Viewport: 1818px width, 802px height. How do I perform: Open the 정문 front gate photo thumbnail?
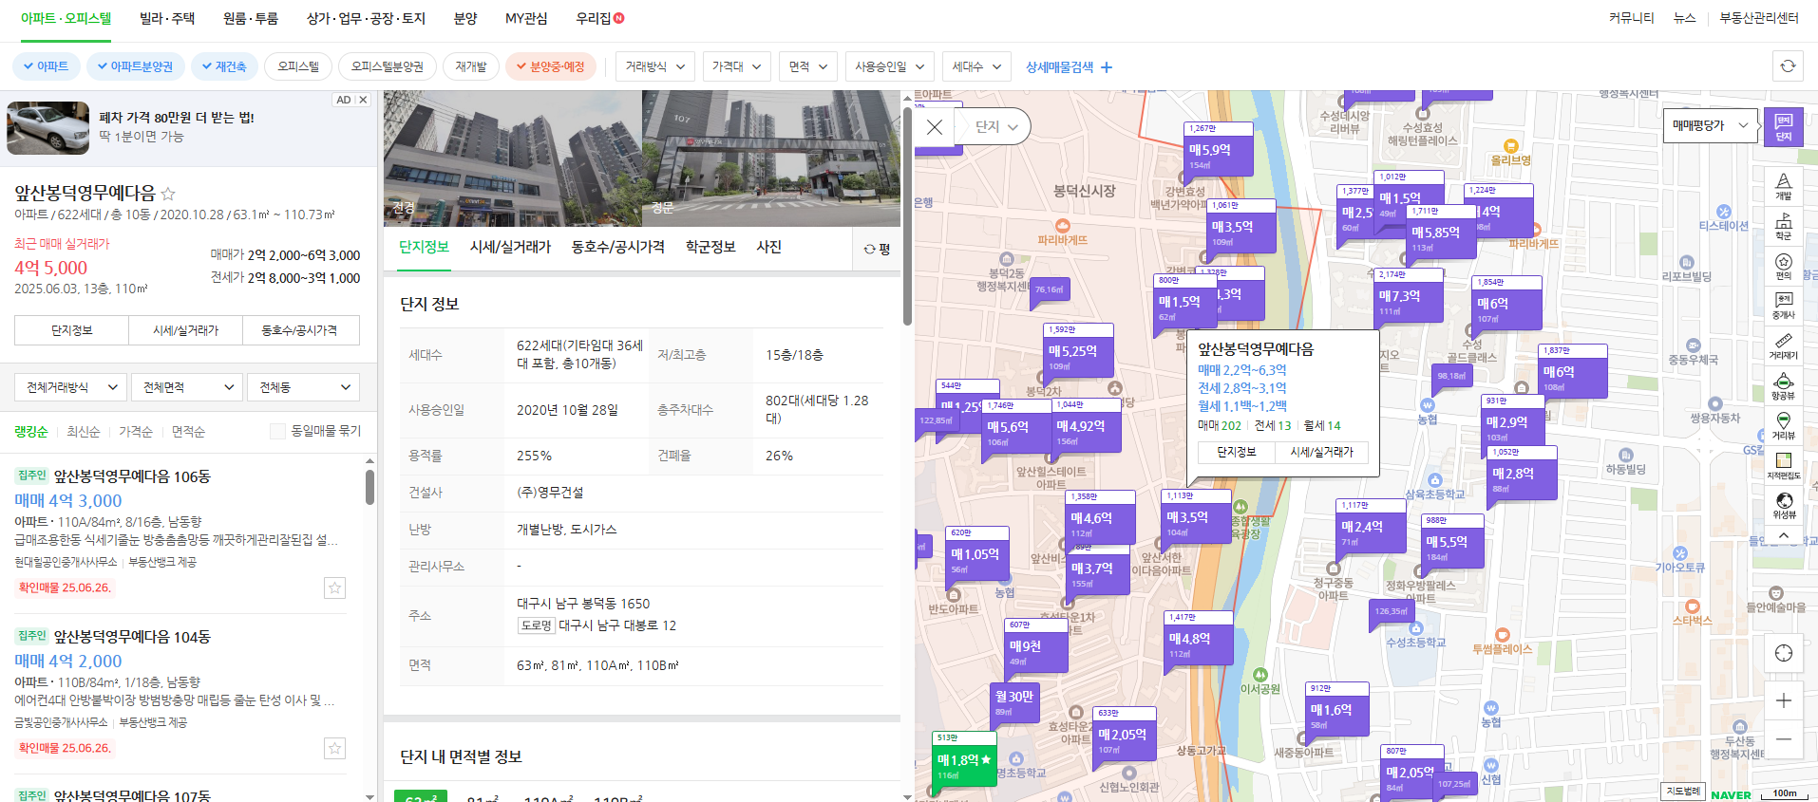(771, 159)
